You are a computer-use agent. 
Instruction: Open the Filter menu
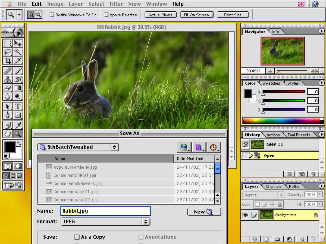pyautogui.click(x=116, y=4)
